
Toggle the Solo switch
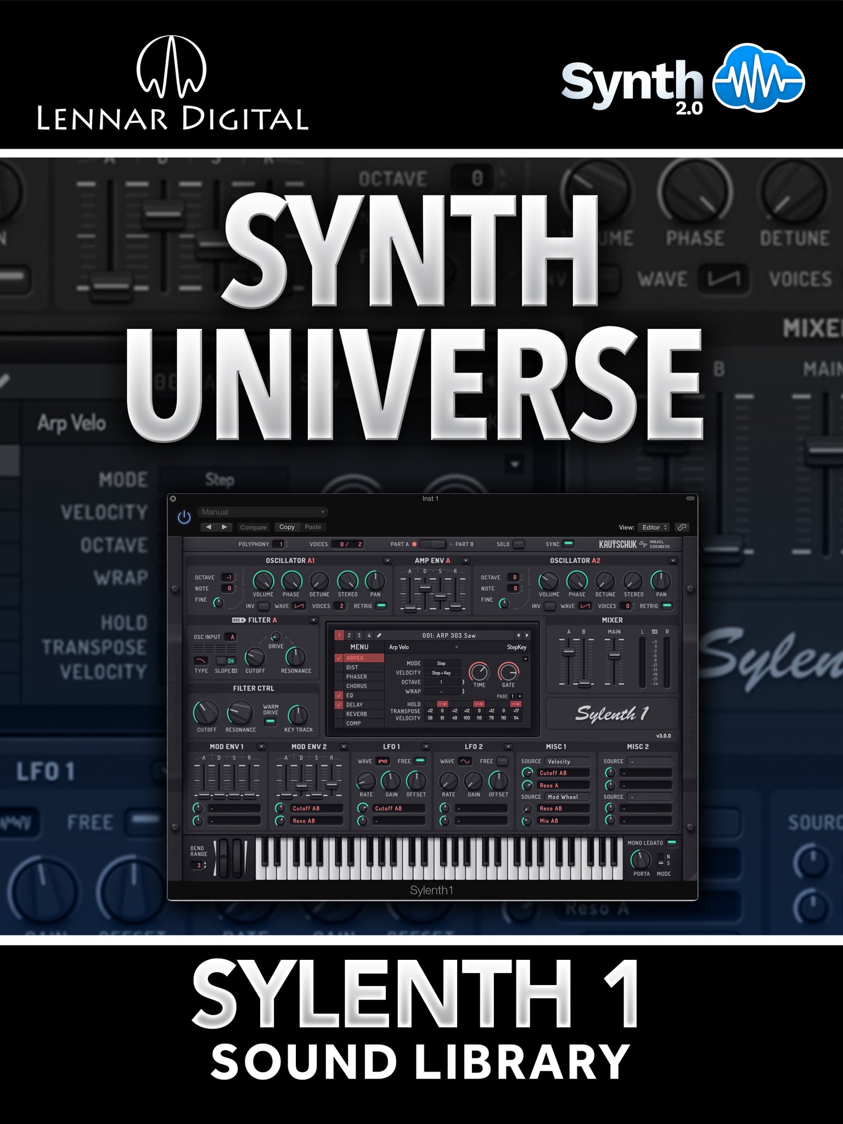(519, 544)
